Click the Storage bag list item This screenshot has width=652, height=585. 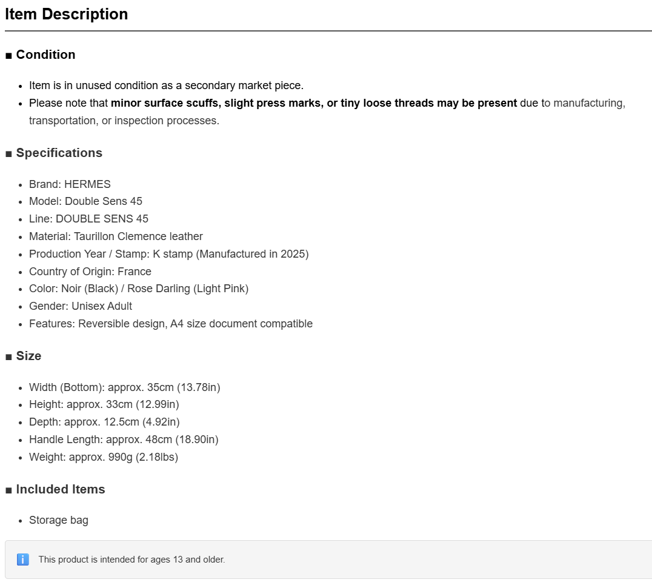click(x=59, y=520)
